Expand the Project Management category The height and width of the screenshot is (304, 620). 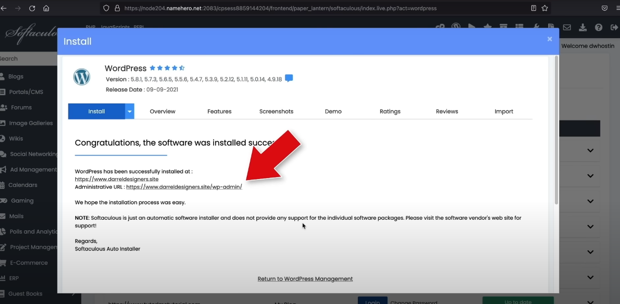pyautogui.click(x=34, y=247)
